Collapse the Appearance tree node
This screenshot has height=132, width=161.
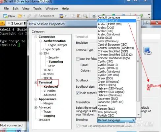[36, 99]
